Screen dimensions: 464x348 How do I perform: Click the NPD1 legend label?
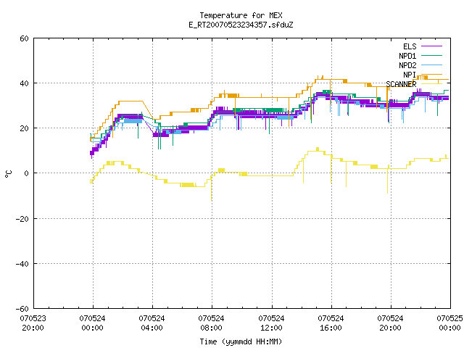[407, 56]
